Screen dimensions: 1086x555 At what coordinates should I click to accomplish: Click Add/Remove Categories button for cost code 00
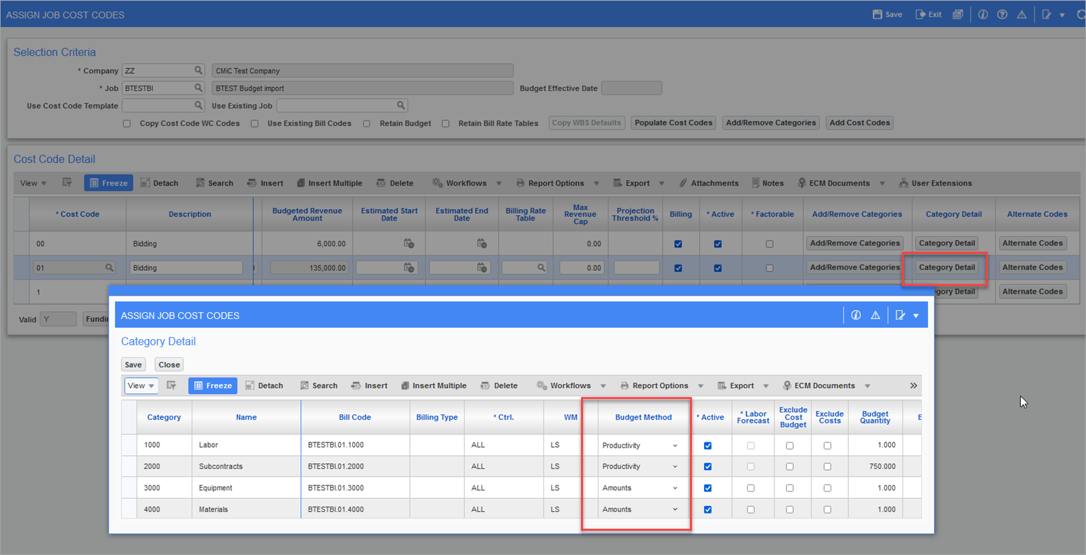pos(855,243)
